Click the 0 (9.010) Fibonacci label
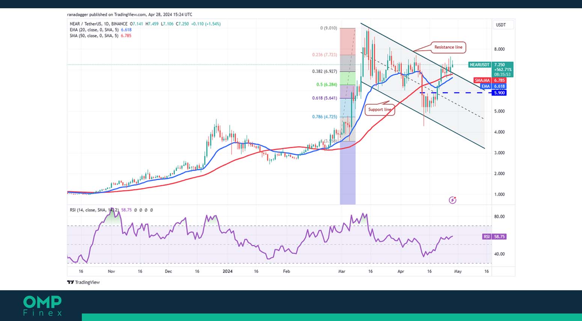Viewport: 582px width, 321px height. tap(329, 28)
